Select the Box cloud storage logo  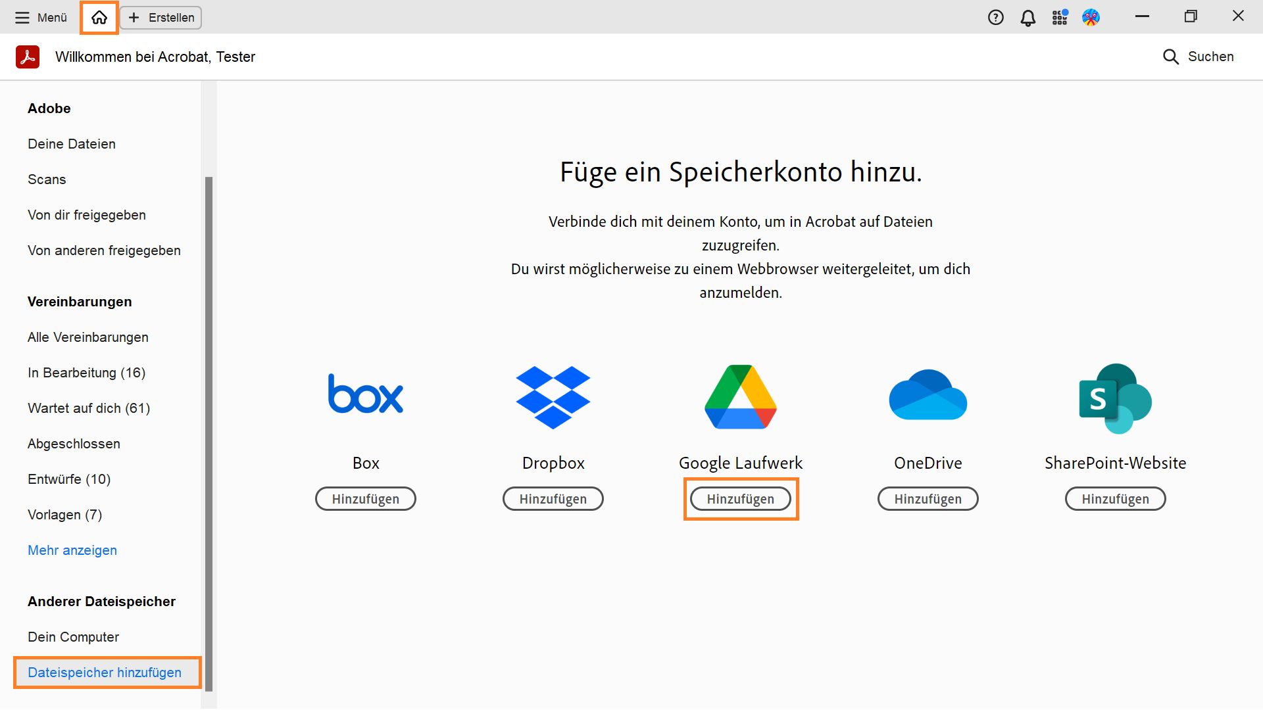click(x=366, y=394)
